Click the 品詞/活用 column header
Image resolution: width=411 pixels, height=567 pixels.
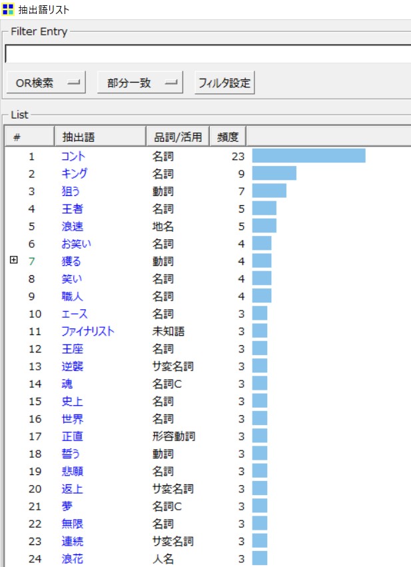[x=177, y=137]
